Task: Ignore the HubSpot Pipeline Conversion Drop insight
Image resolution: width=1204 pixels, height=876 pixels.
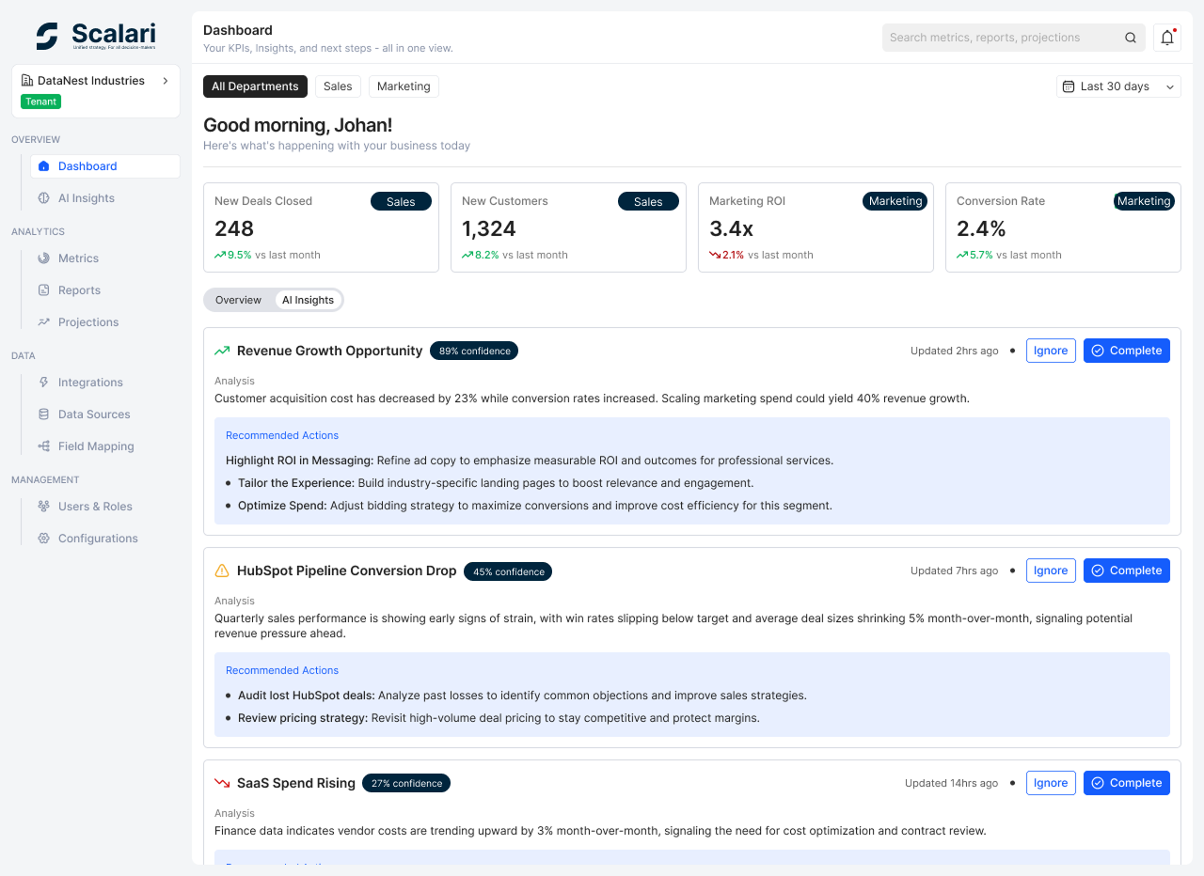Action: click(x=1051, y=570)
